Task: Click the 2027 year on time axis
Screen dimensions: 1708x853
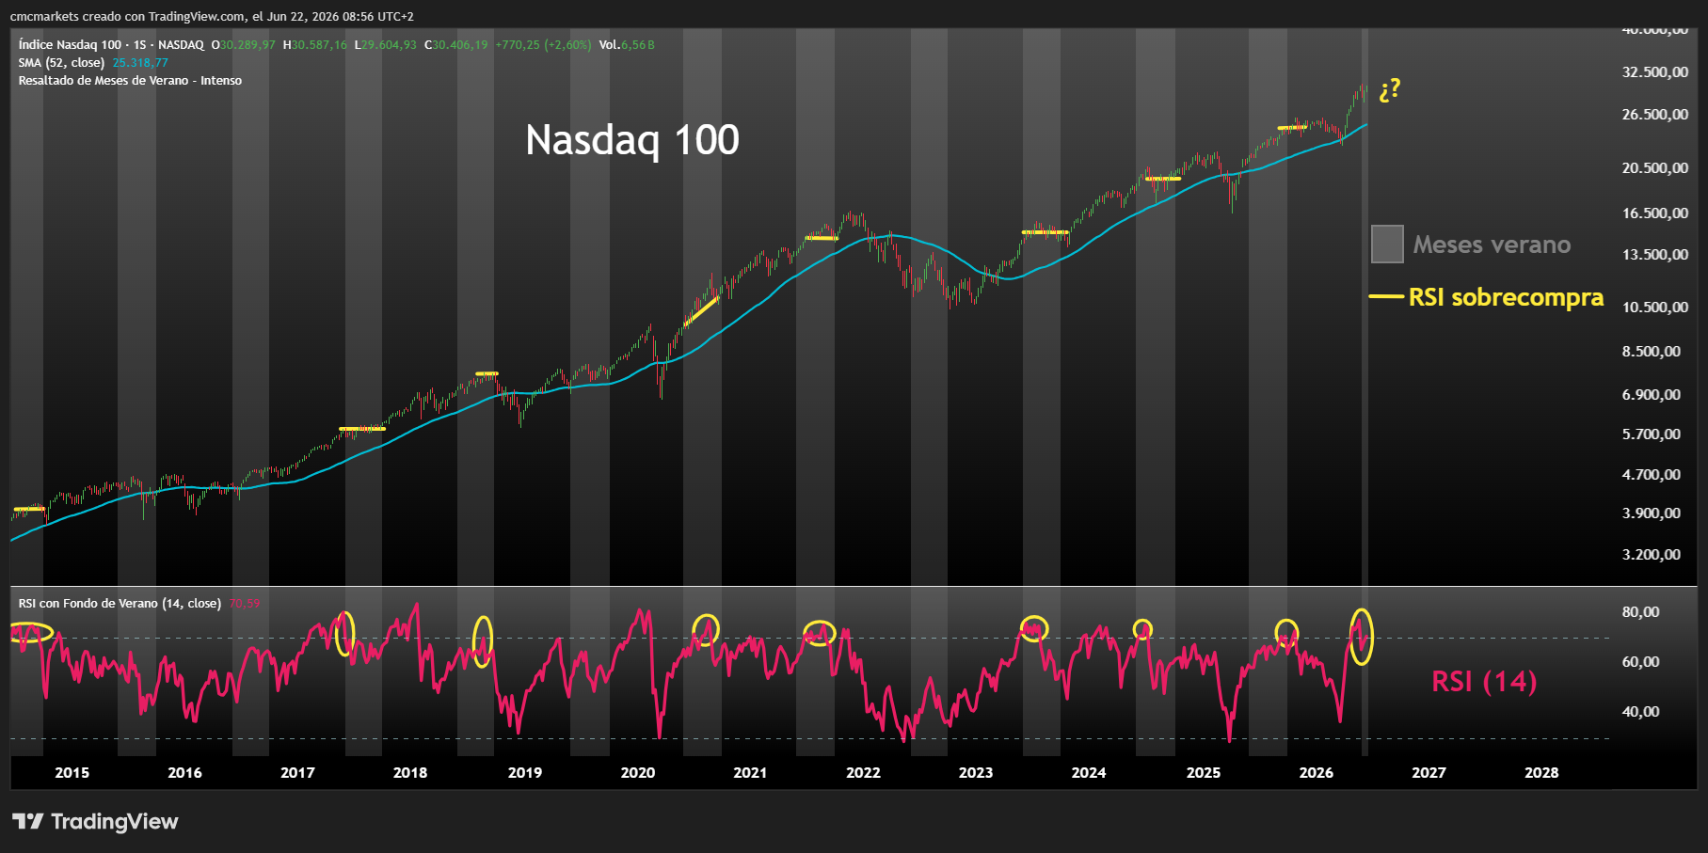Action: coord(1429,772)
